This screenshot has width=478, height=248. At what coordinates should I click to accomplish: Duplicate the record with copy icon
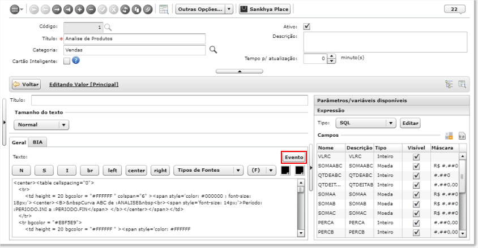tap(136, 10)
